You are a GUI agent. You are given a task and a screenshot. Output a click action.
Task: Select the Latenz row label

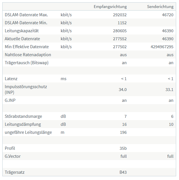11,79
